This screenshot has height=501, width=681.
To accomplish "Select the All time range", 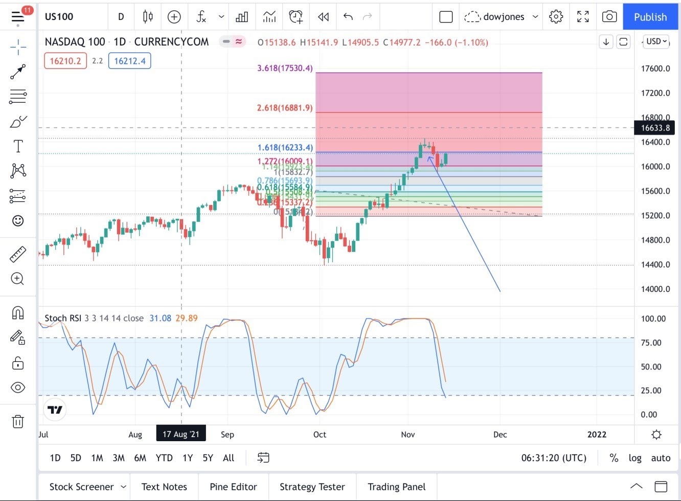I will 229,458.
